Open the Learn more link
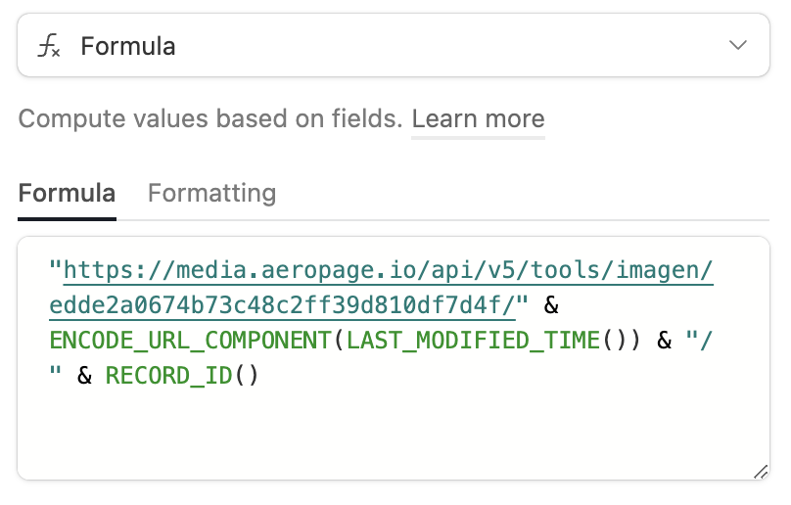 click(x=479, y=119)
